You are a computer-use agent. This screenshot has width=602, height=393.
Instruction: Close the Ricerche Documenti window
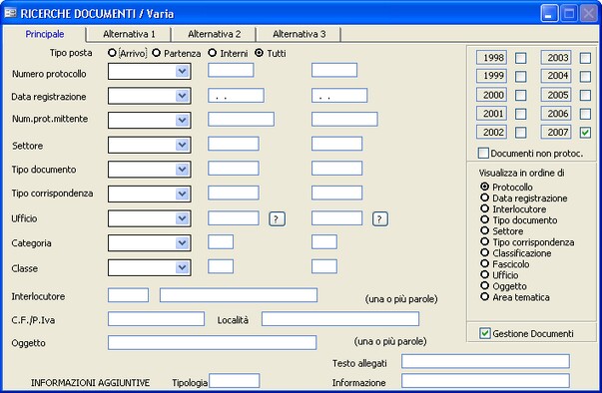coord(589,14)
